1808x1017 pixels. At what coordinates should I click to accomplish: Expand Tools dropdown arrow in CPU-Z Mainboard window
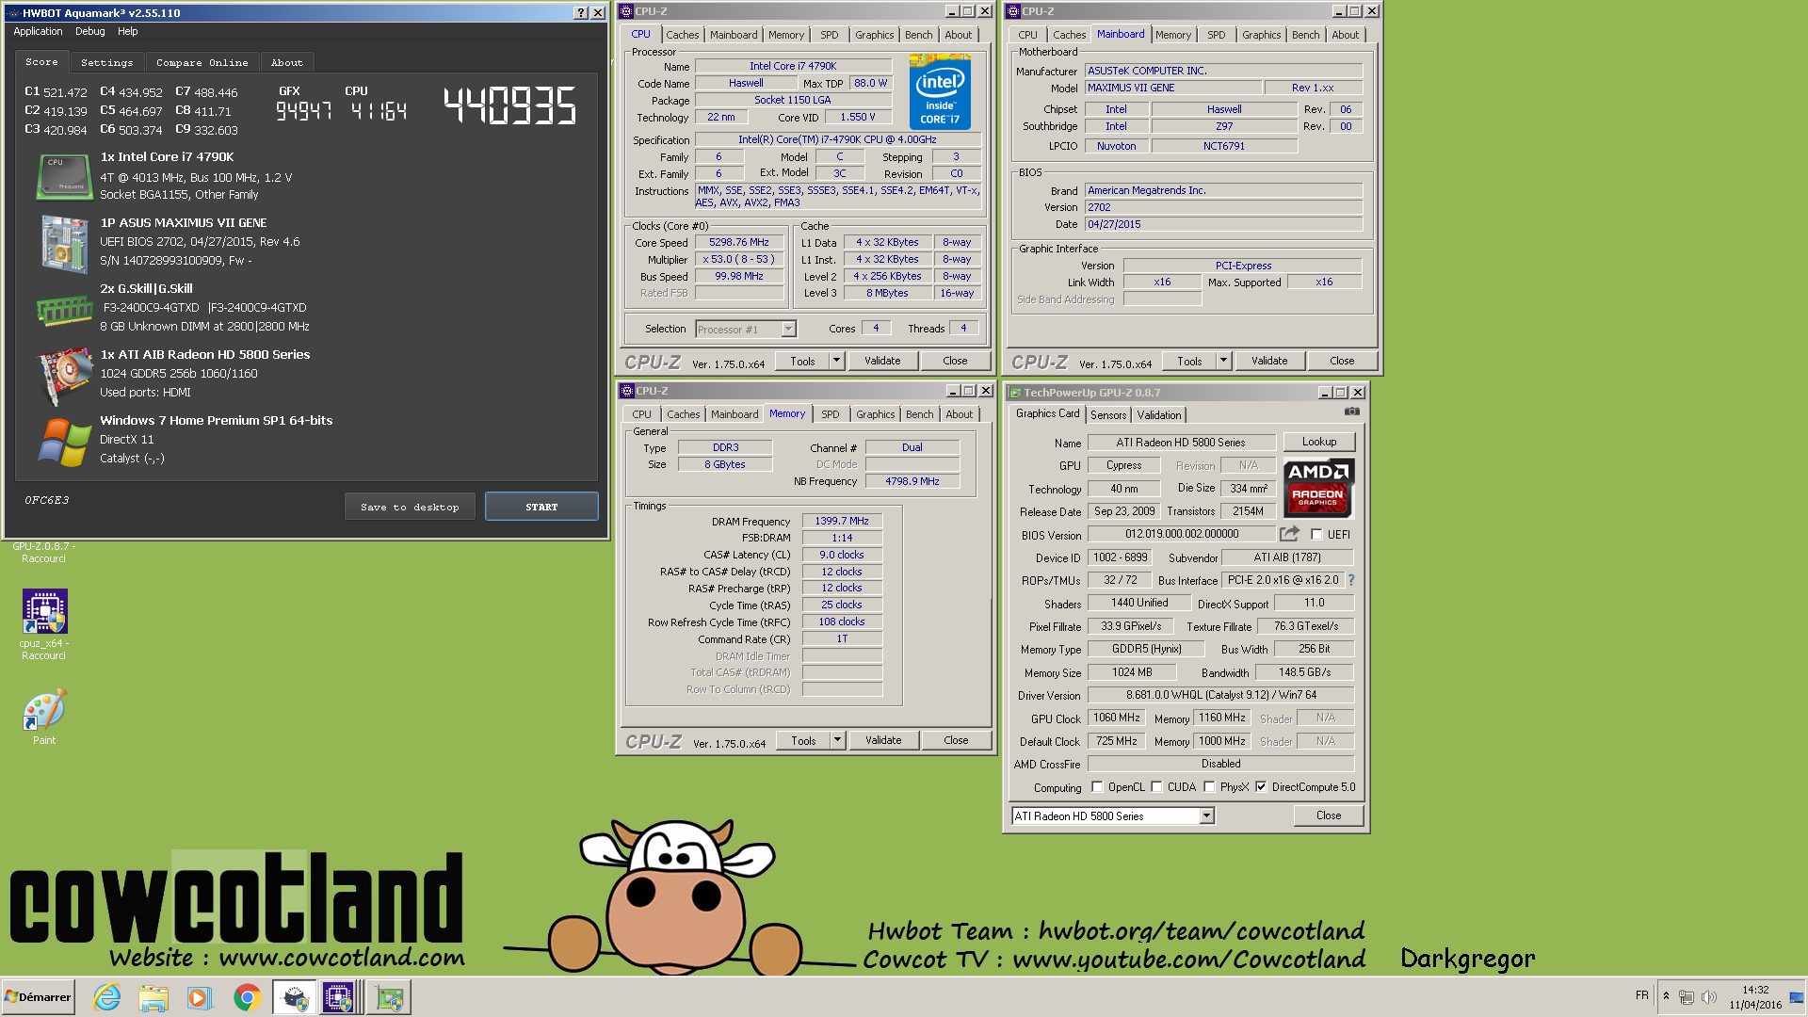tap(1223, 361)
